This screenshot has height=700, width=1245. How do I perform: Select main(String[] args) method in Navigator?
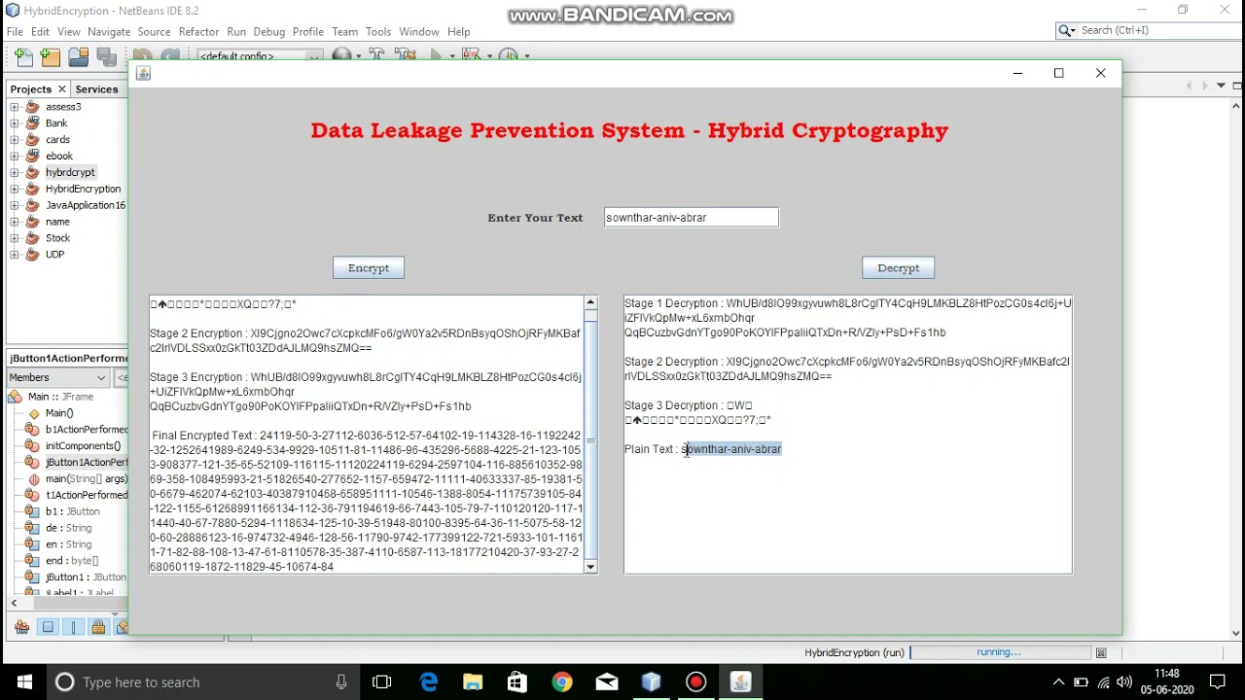[x=86, y=479]
